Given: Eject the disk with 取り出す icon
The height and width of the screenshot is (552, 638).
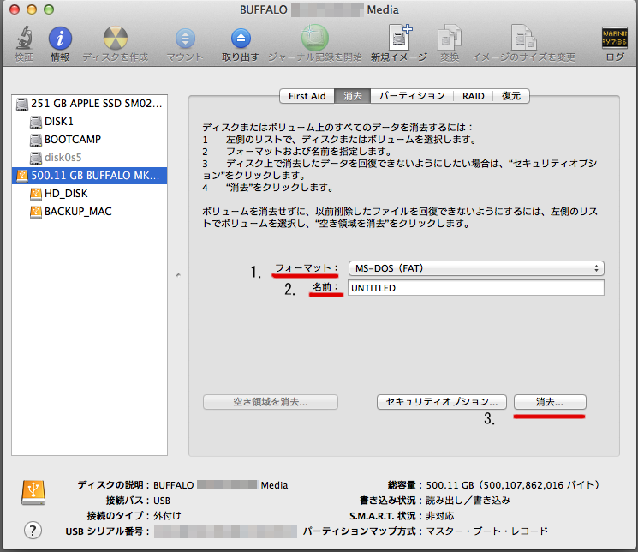Looking at the screenshot, I should pyautogui.click(x=241, y=39).
